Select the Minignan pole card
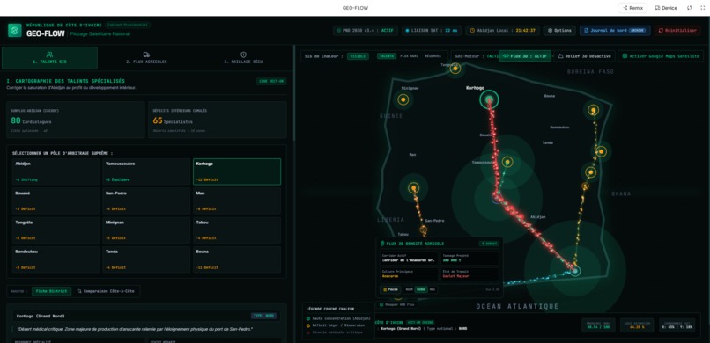Image resolution: width=710 pixels, height=343 pixels. [x=146, y=230]
